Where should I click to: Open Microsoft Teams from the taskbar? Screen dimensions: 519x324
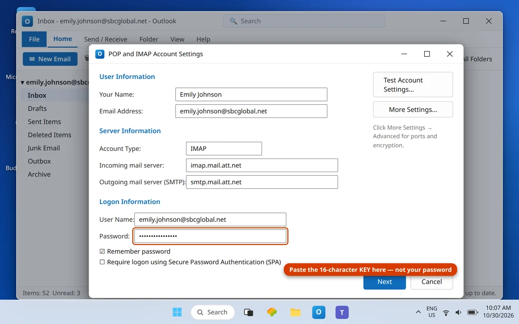point(342,312)
